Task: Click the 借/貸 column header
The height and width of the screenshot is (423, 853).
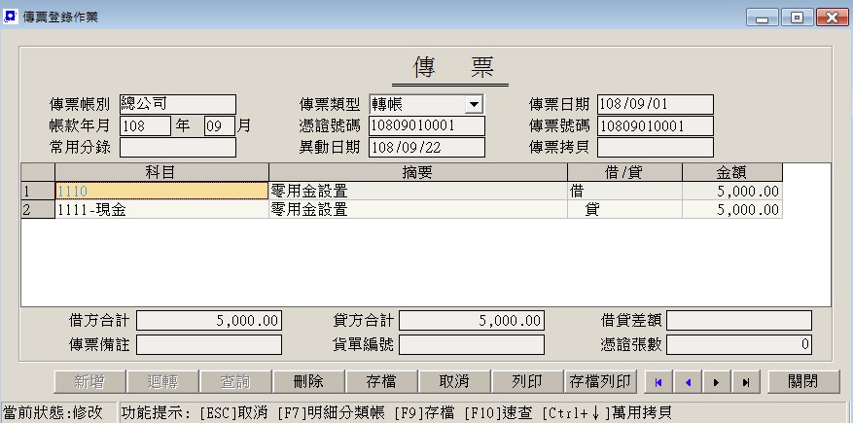Action: click(624, 172)
